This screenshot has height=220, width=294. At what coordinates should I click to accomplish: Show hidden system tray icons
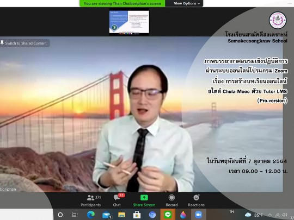point(270,215)
